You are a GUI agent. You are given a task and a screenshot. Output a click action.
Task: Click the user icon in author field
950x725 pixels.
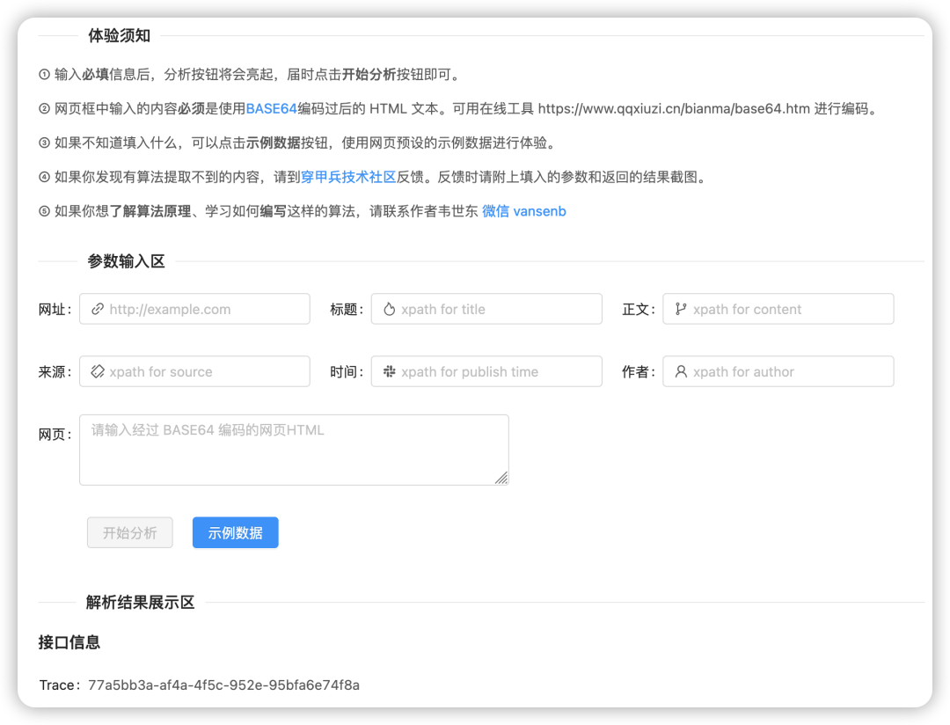(681, 371)
